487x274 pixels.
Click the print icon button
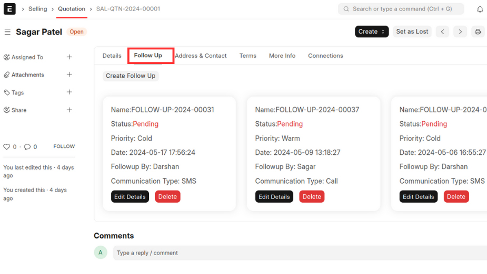[x=478, y=31]
